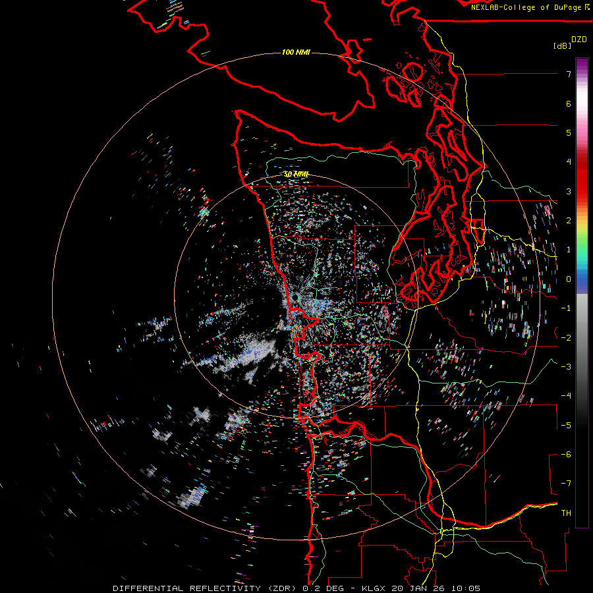Click the -6 value on the color scale
Image resolution: width=593 pixels, height=593 pixels.
(x=566, y=454)
